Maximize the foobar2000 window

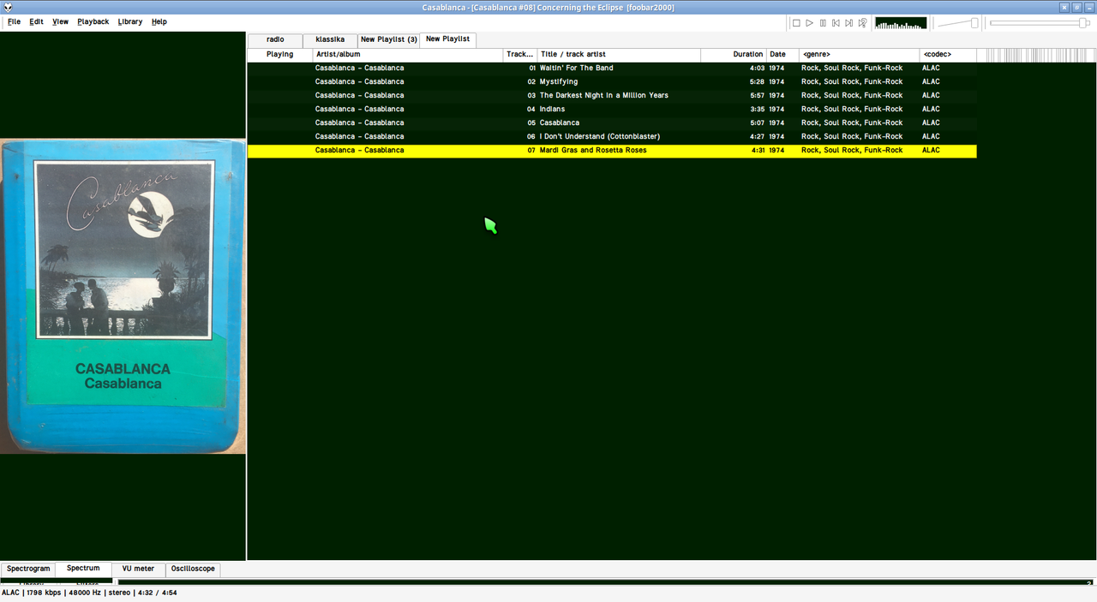pos(1076,7)
